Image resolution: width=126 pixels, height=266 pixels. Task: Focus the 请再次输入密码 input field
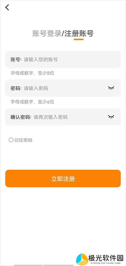point(63,117)
